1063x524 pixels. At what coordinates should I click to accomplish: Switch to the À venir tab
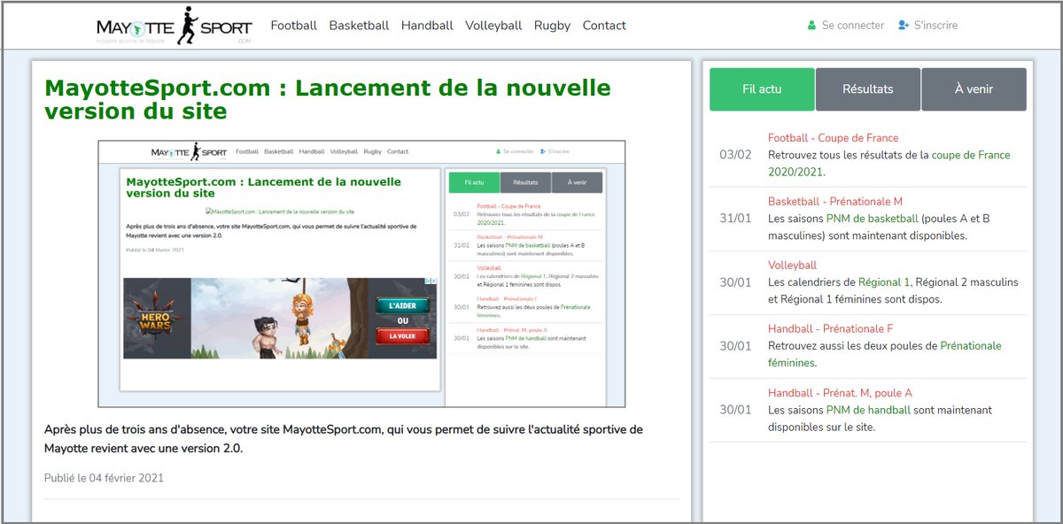tap(974, 89)
